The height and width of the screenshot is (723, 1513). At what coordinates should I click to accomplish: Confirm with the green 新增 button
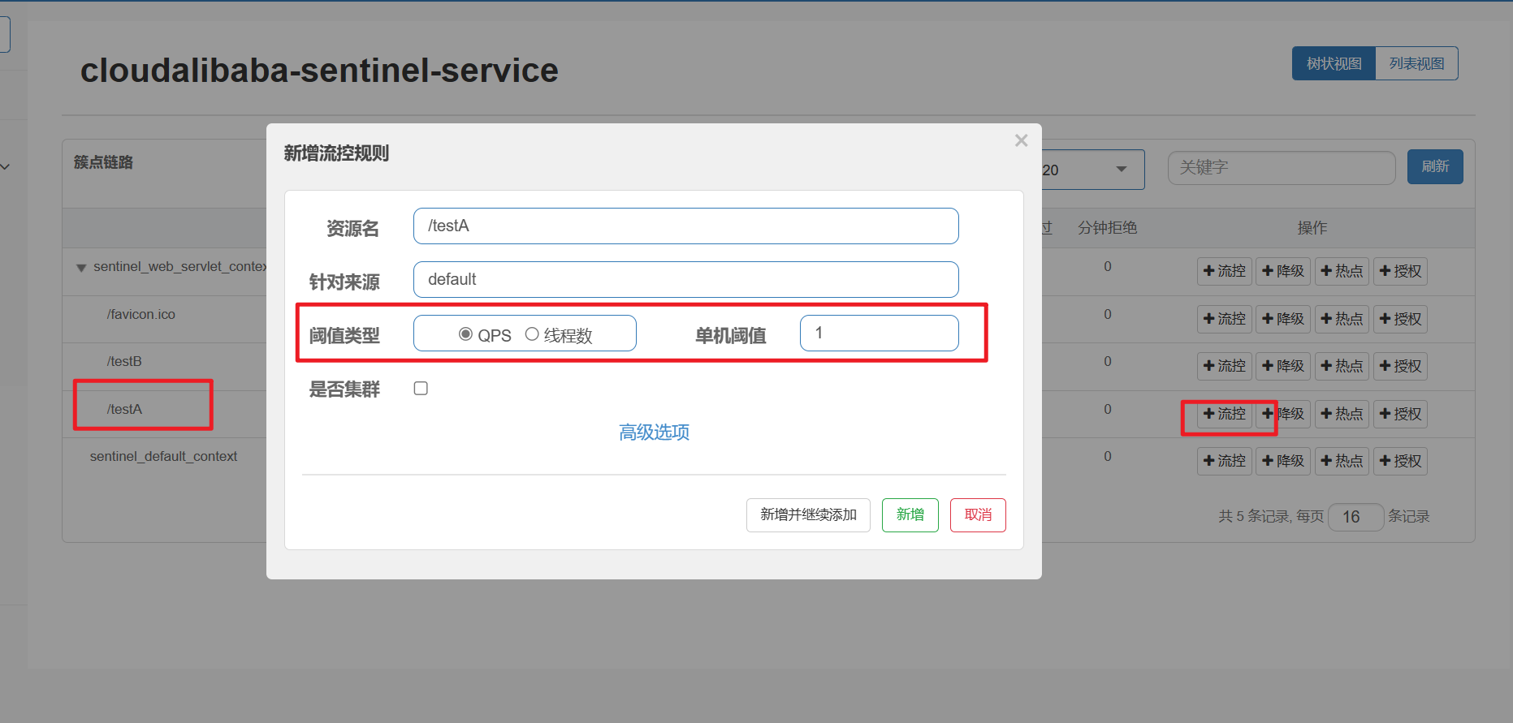click(910, 515)
